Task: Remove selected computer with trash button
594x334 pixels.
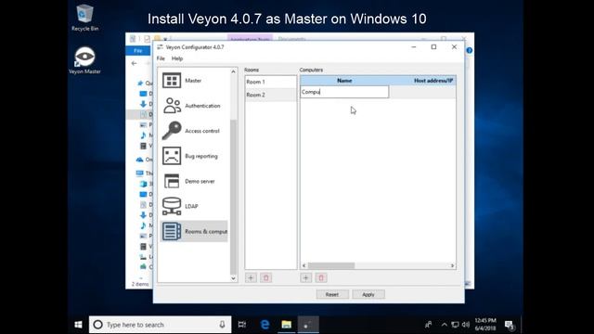Action: coord(321,278)
